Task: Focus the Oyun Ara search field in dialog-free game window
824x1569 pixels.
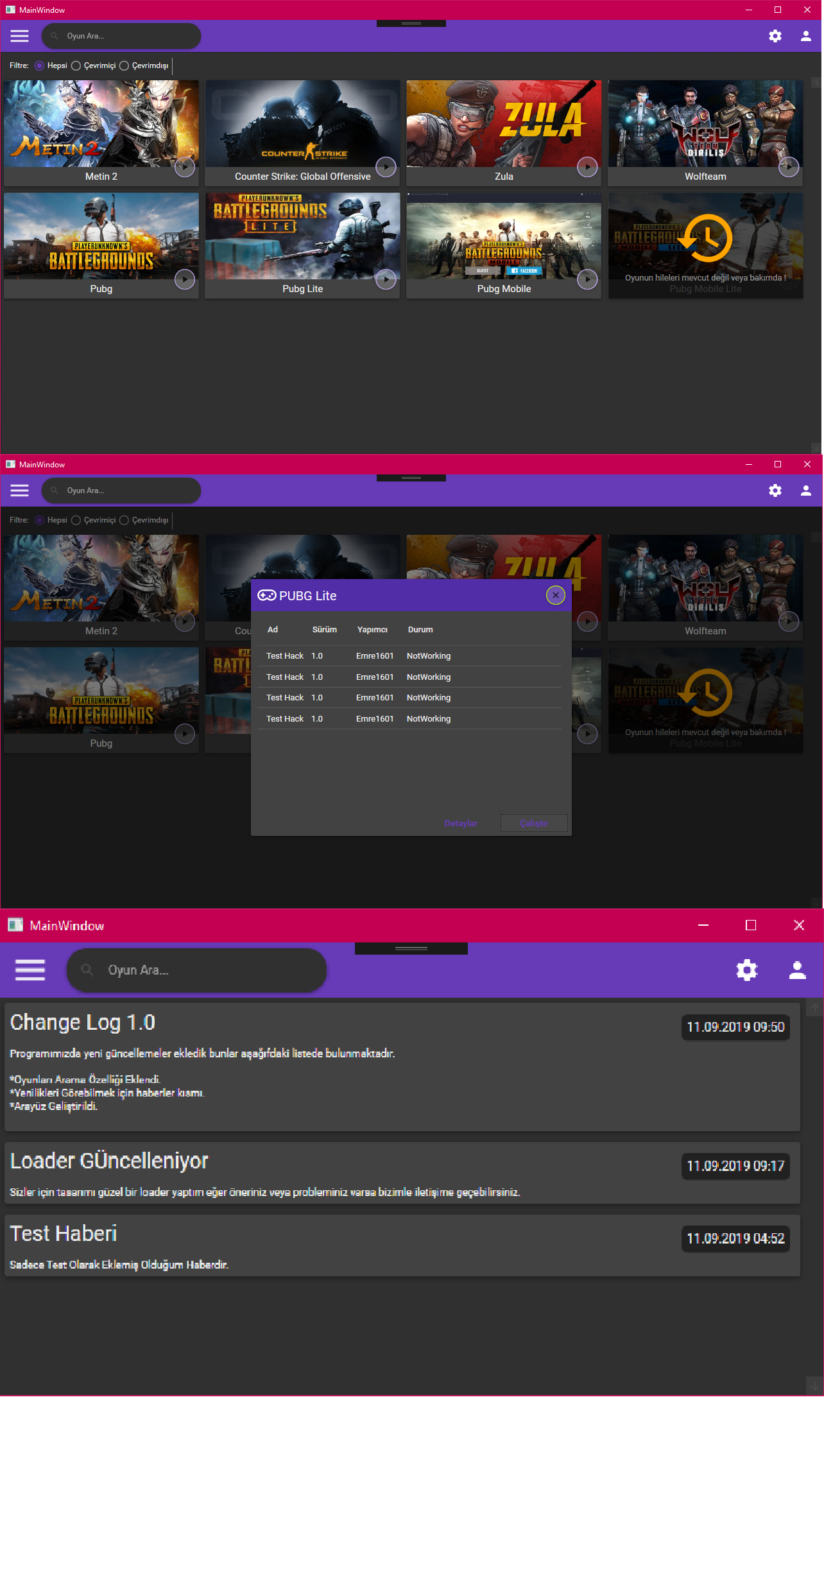Action: coord(121,36)
